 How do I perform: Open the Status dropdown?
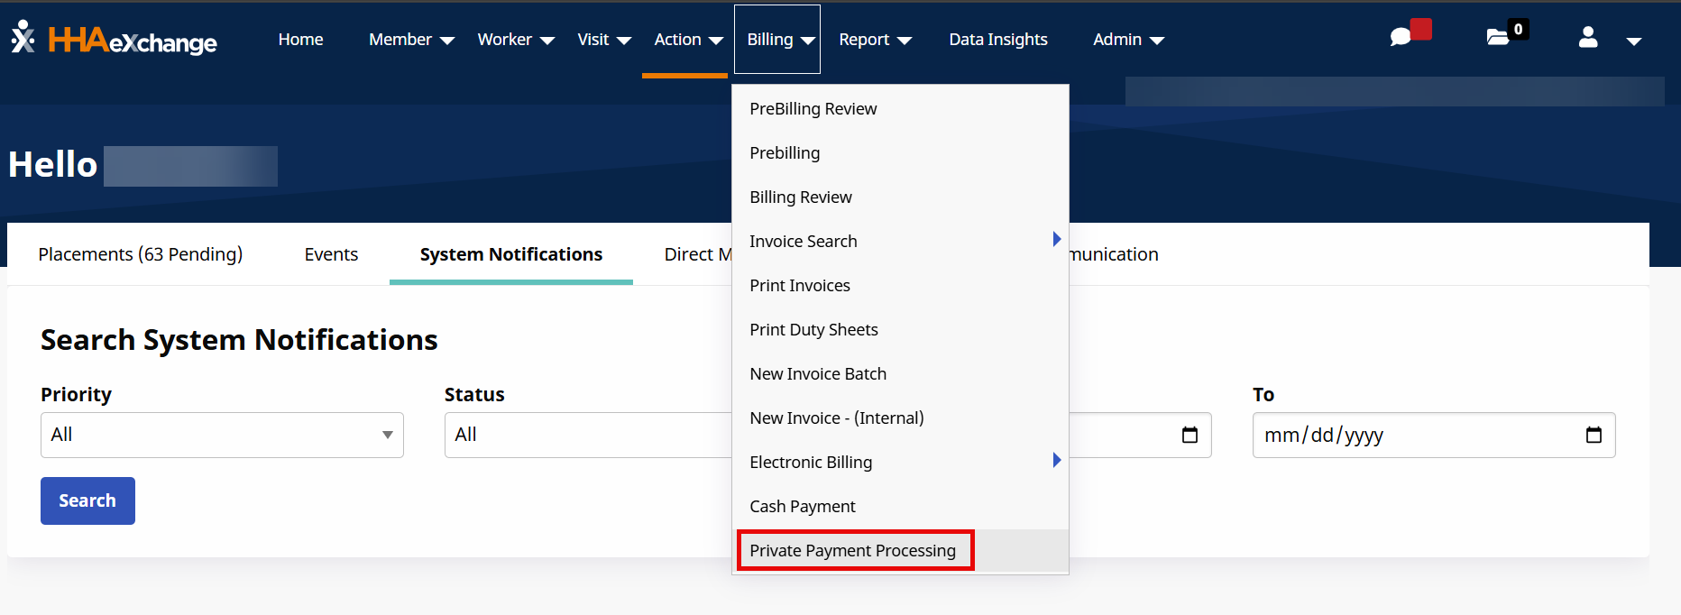(x=586, y=435)
